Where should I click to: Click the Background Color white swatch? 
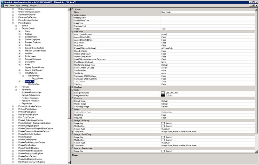tap(163, 93)
